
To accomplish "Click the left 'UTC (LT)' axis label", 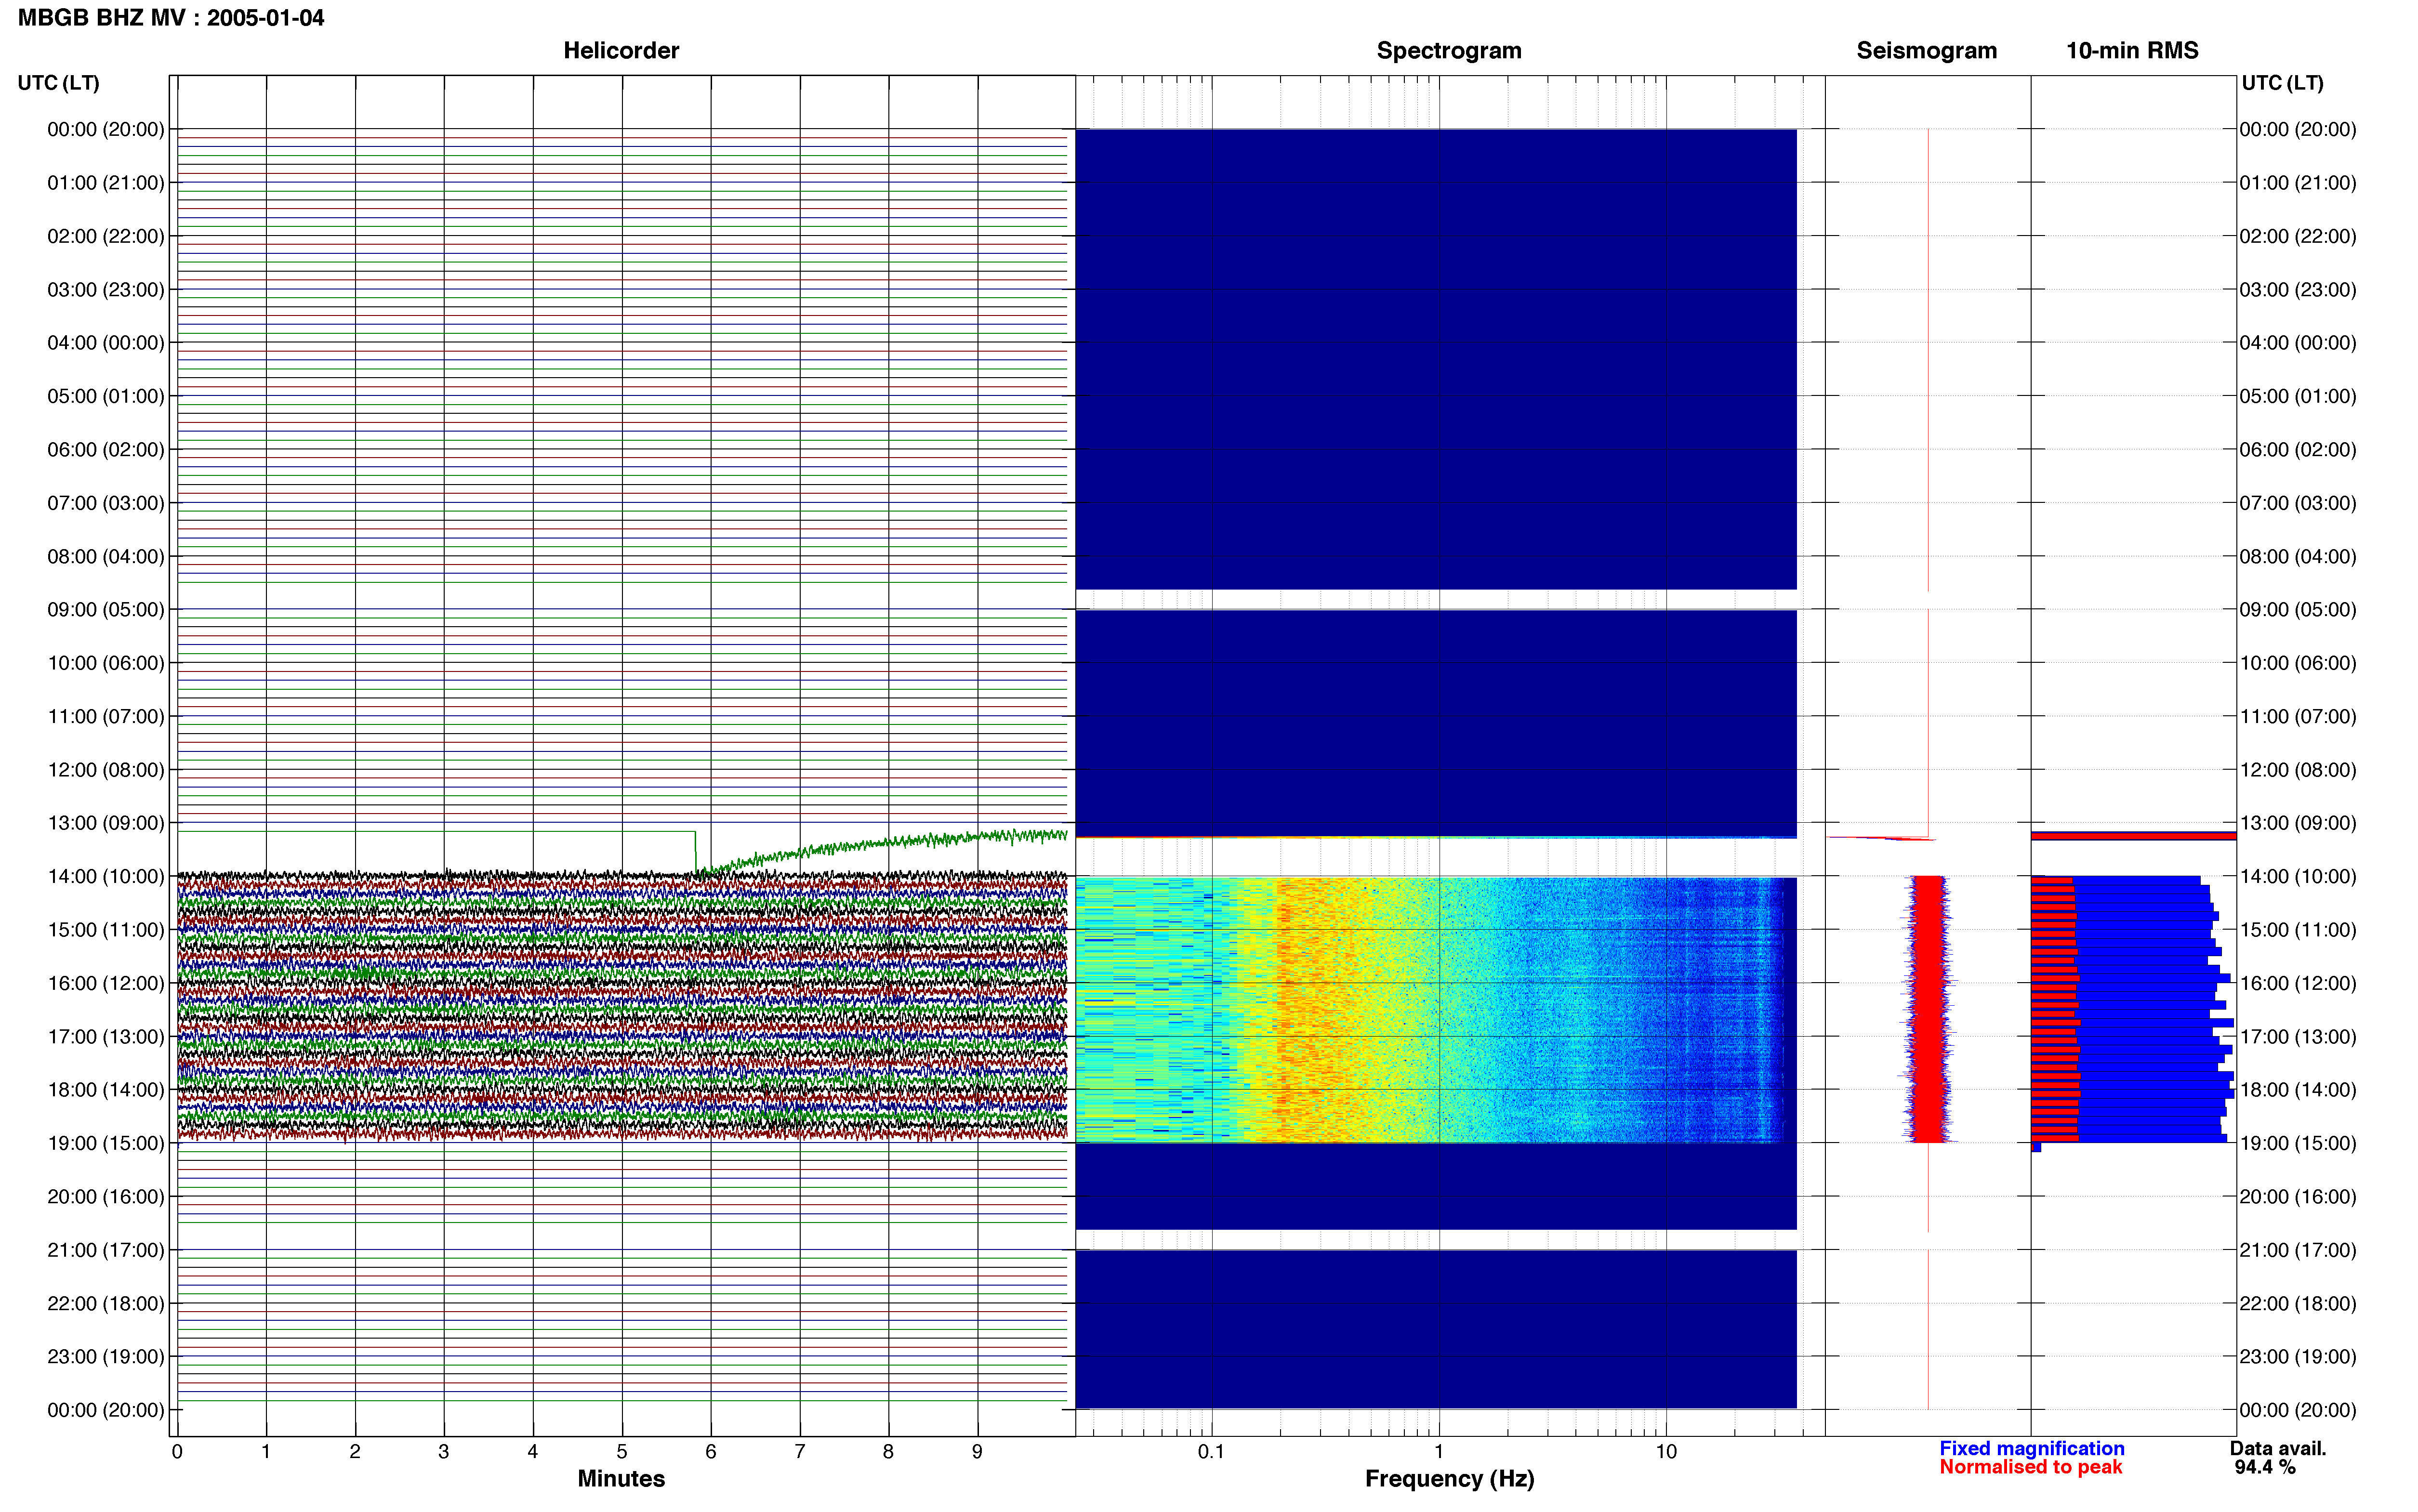I will 58,83.
